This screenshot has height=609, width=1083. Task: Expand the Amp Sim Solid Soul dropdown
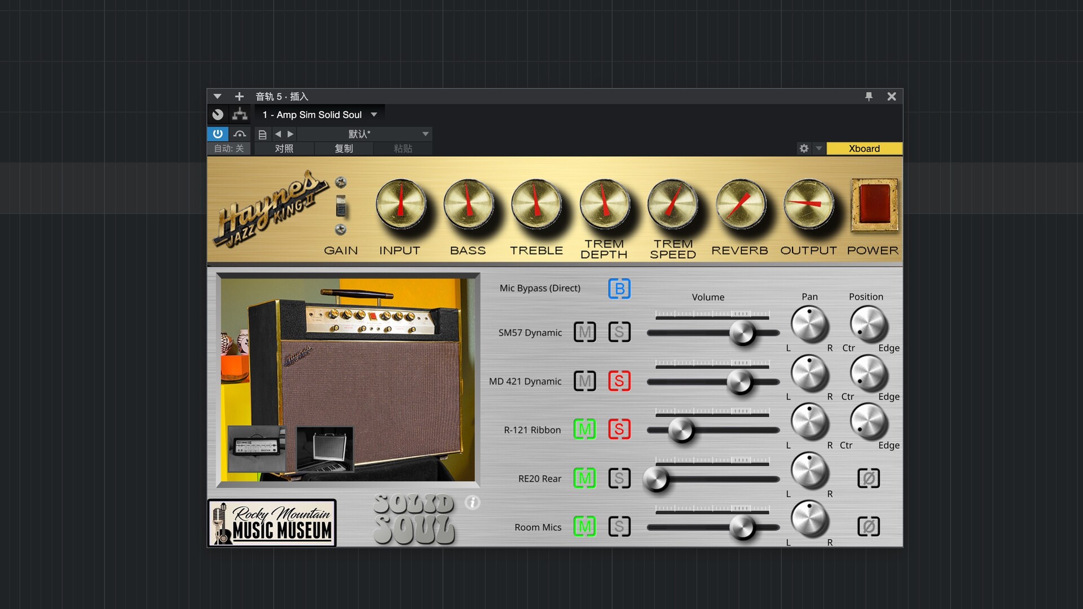tap(374, 114)
